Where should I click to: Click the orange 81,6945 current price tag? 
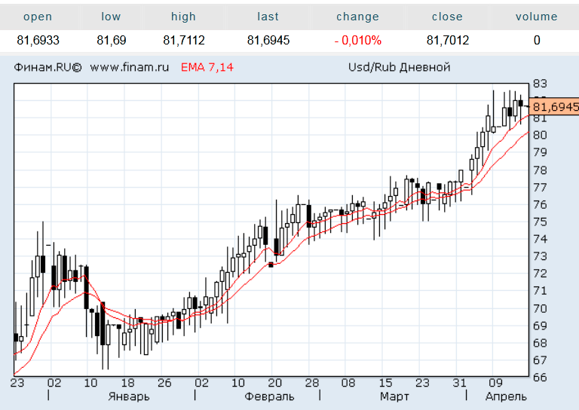554,107
